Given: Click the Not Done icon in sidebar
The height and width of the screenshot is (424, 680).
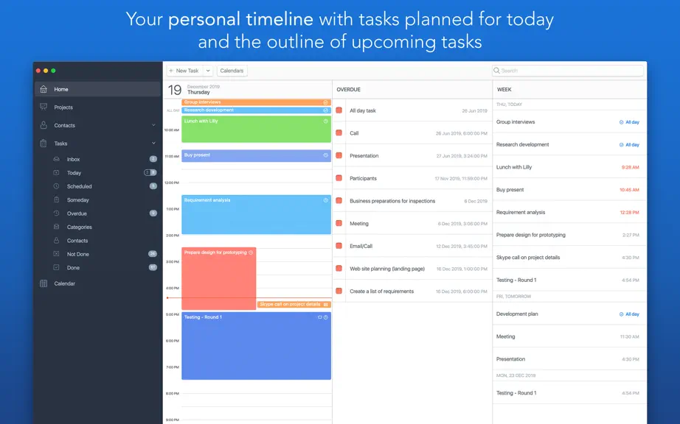Looking at the screenshot, I should click(x=56, y=254).
